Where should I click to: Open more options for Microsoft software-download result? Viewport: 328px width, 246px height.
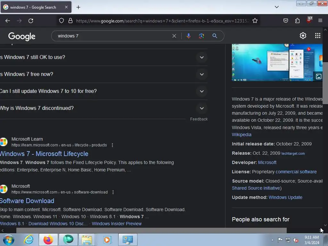113,192
